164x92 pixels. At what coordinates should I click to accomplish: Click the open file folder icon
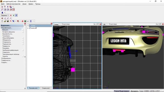(5, 21)
